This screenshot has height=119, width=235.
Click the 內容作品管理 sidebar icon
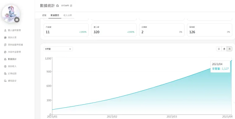tap(5, 52)
